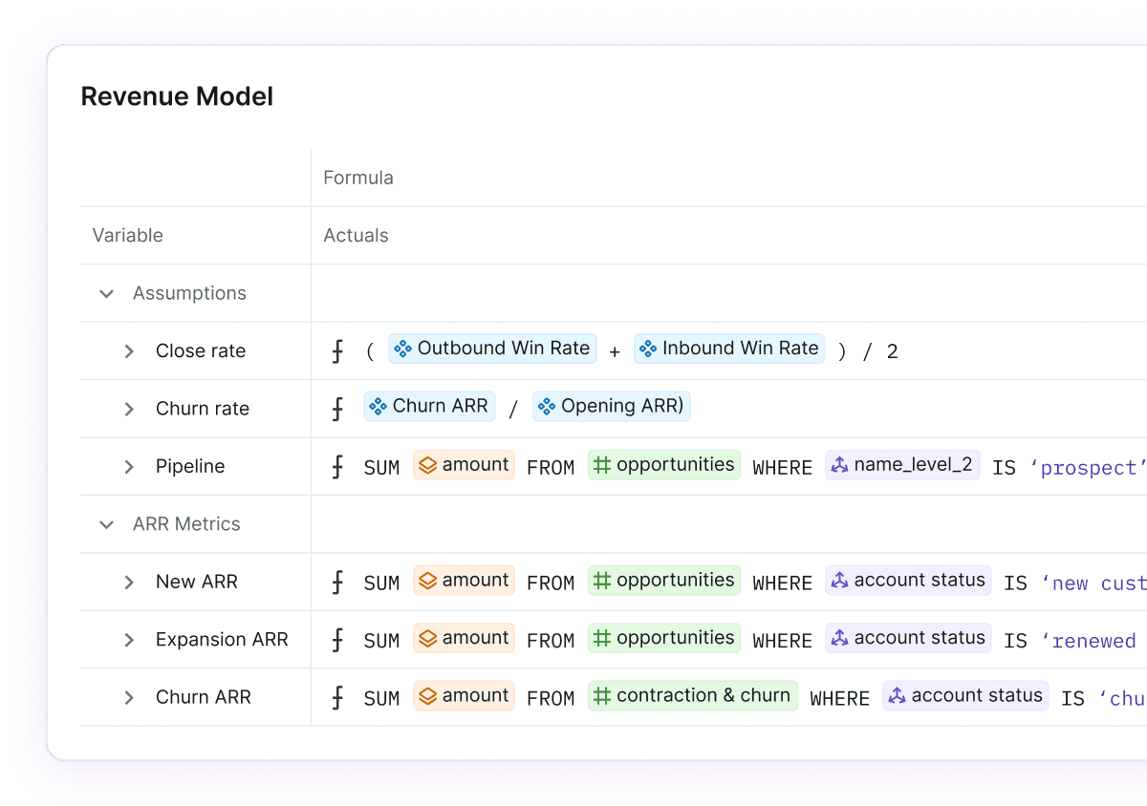Click the ƒ formula icon beside Churn ARR
1147x806 pixels.
coord(337,697)
